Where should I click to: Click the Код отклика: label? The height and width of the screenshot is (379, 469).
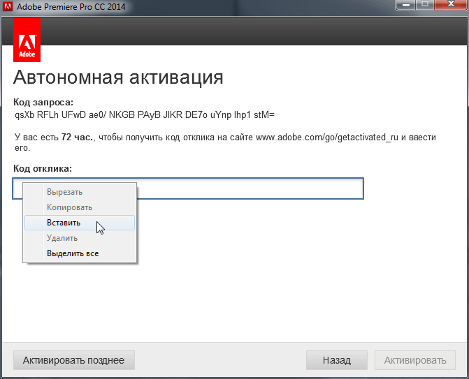pyautogui.click(x=43, y=169)
